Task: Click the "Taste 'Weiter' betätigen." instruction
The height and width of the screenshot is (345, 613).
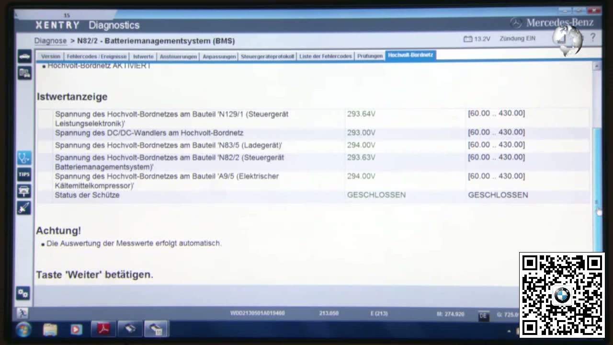Action: [95, 275]
